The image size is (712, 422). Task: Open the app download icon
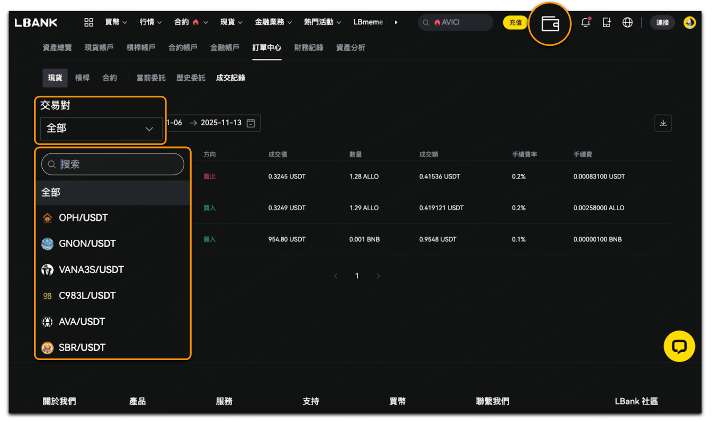click(x=607, y=22)
